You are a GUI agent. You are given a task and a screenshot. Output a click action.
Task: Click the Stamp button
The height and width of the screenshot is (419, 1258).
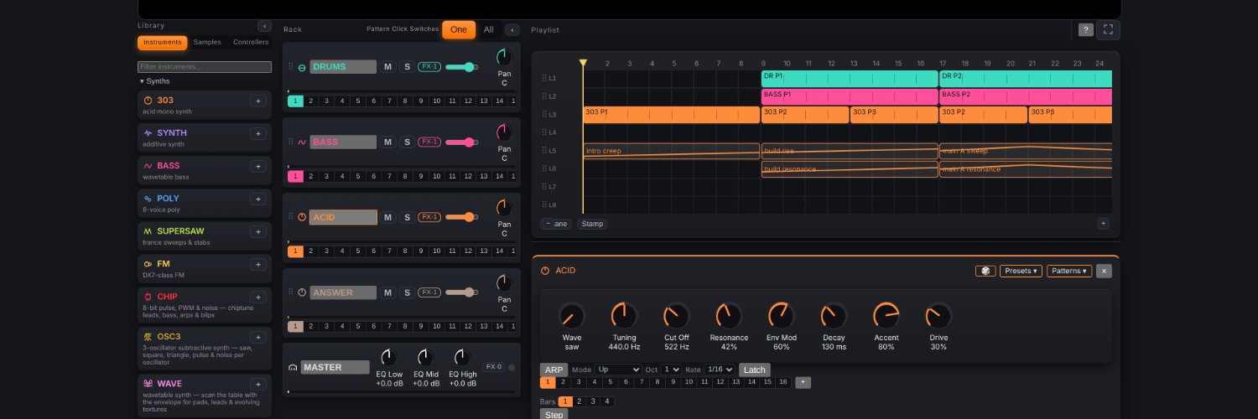tap(592, 224)
